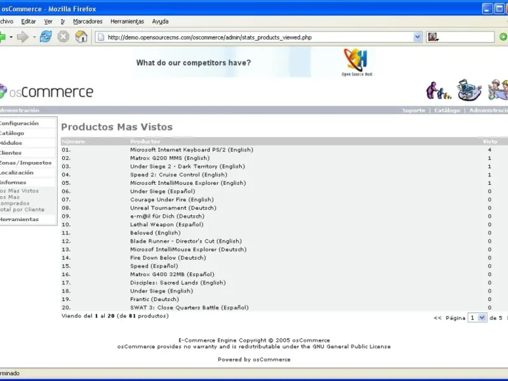Click the previous page << link
The height and width of the screenshot is (381, 508).
tap(438, 318)
